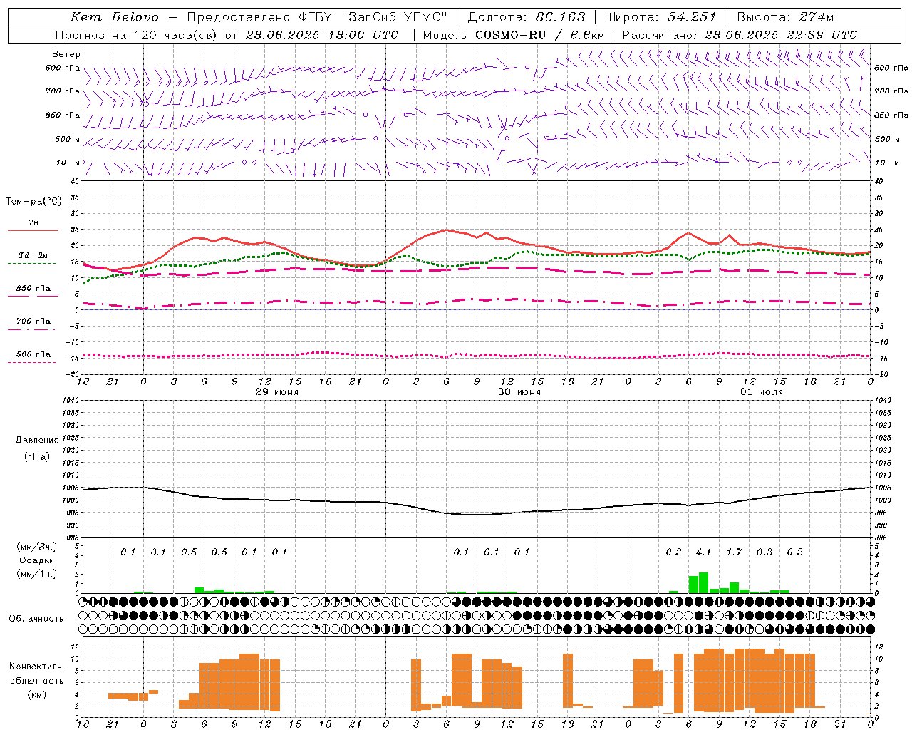Click the 29 июня date label
Viewport: 912px width, 730px height.
pos(277,392)
